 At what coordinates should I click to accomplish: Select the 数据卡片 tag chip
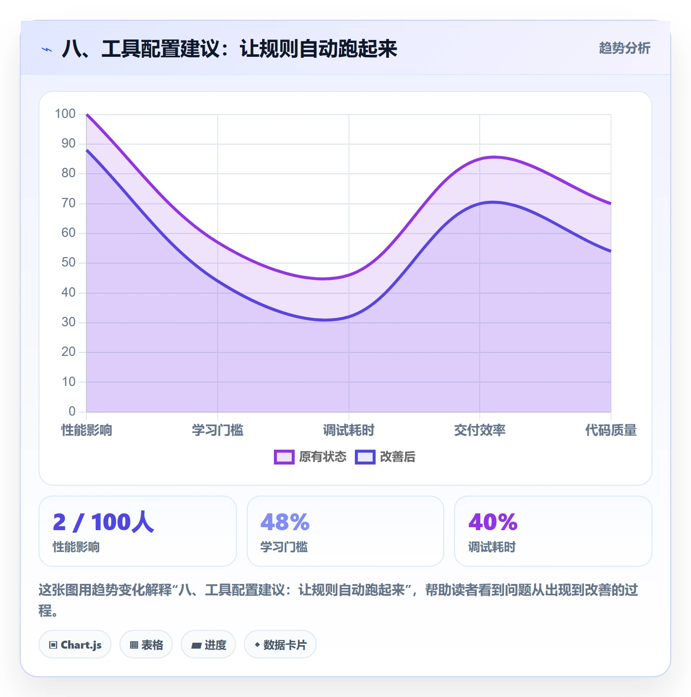tap(280, 644)
